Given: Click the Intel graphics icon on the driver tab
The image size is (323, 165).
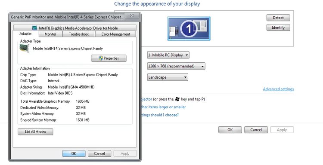Looking at the screenshot, I should (34, 28).
